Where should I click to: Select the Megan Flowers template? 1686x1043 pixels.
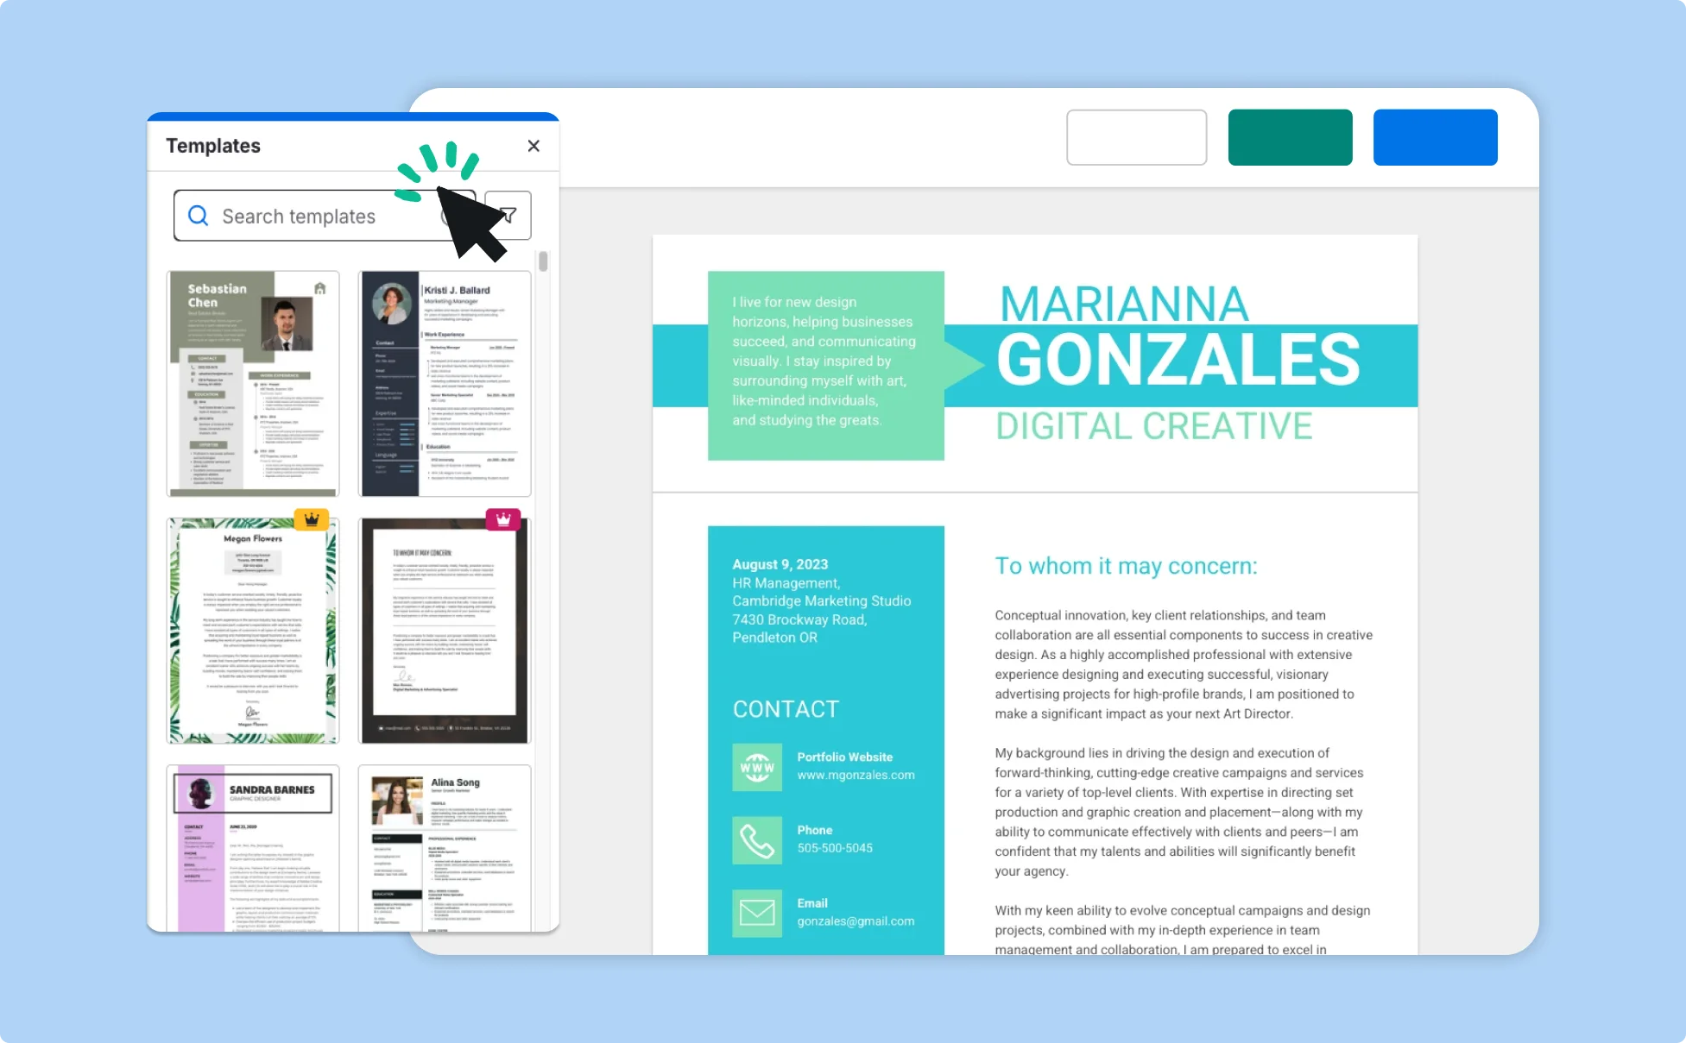[253, 625]
